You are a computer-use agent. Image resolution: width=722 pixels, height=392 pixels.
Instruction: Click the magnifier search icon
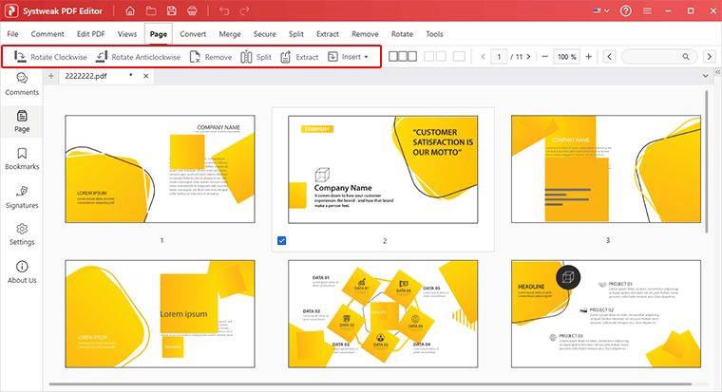coord(686,57)
